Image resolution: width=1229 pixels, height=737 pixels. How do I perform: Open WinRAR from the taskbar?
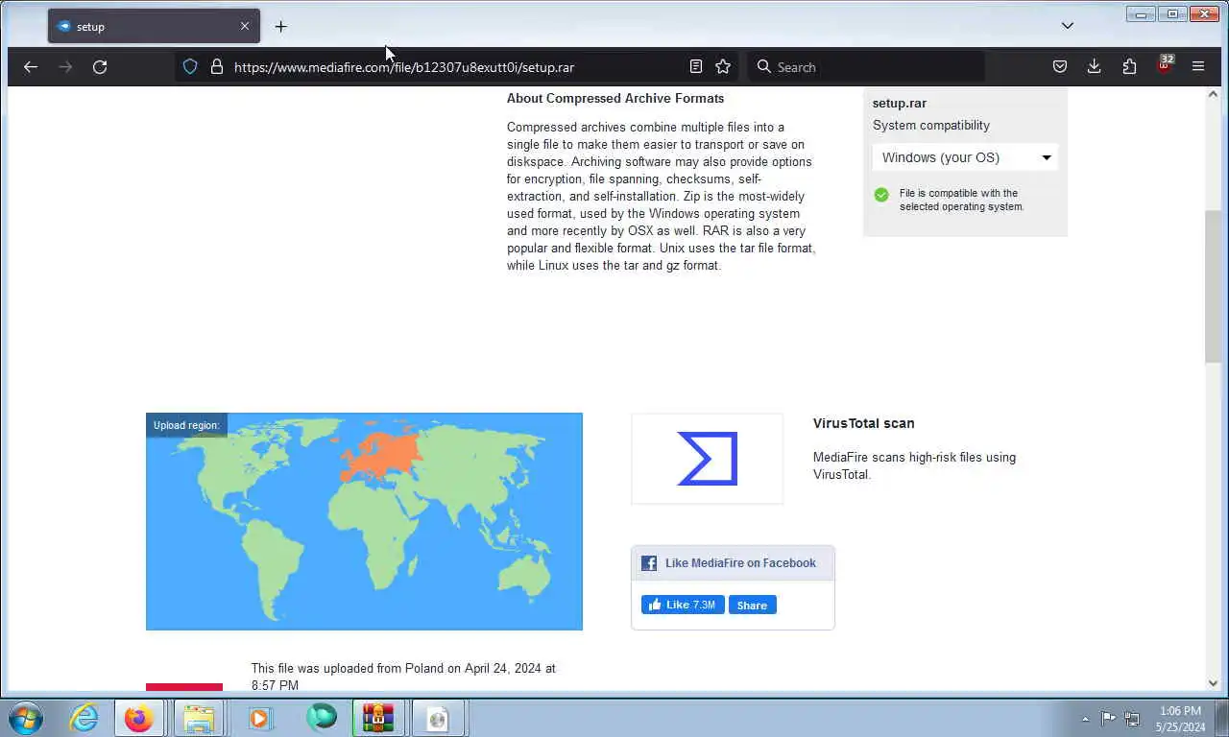tap(378, 718)
